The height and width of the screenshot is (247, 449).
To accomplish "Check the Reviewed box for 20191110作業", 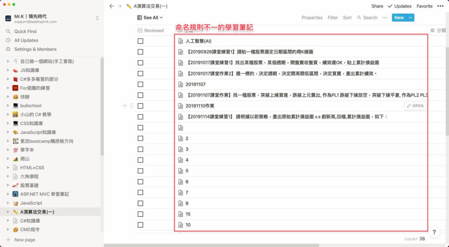I will coord(140,106).
